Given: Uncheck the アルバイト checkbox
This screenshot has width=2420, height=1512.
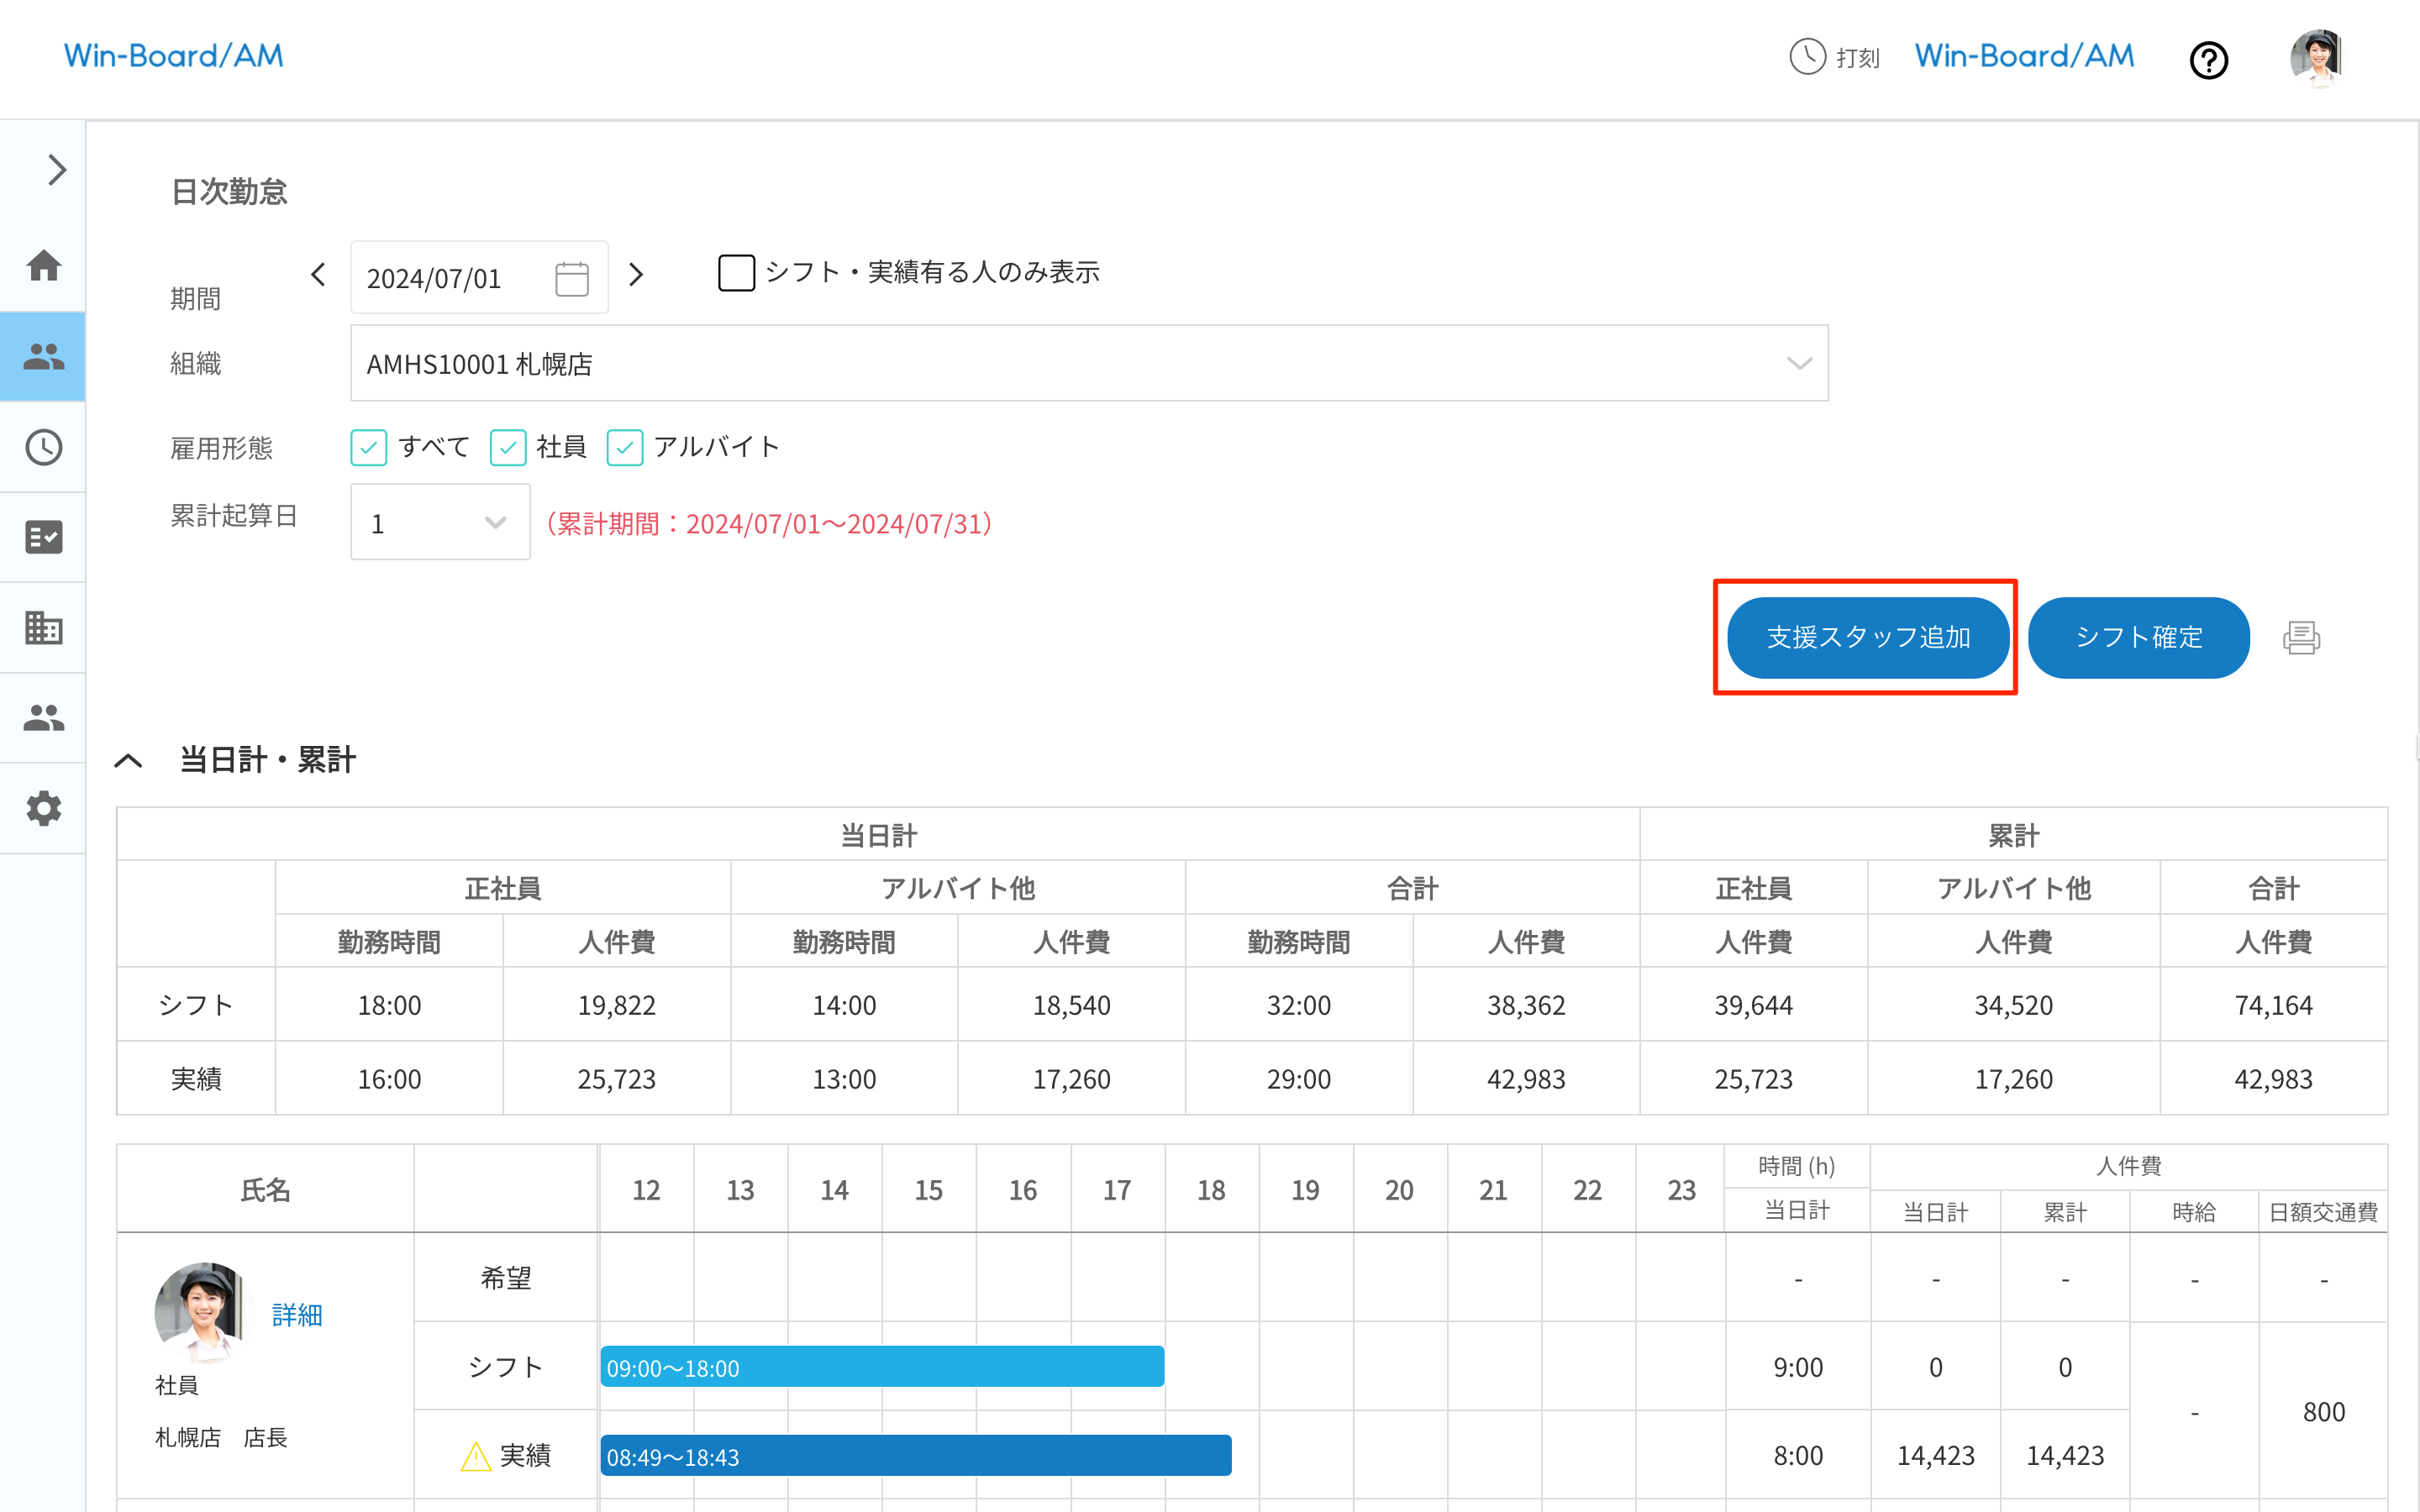Looking at the screenshot, I should (x=625, y=447).
